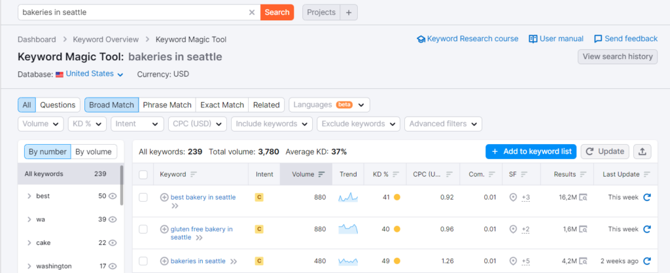The width and height of the screenshot is (670, 273).
Task: Change database from United States dropdown
Action: coord(94,74)
